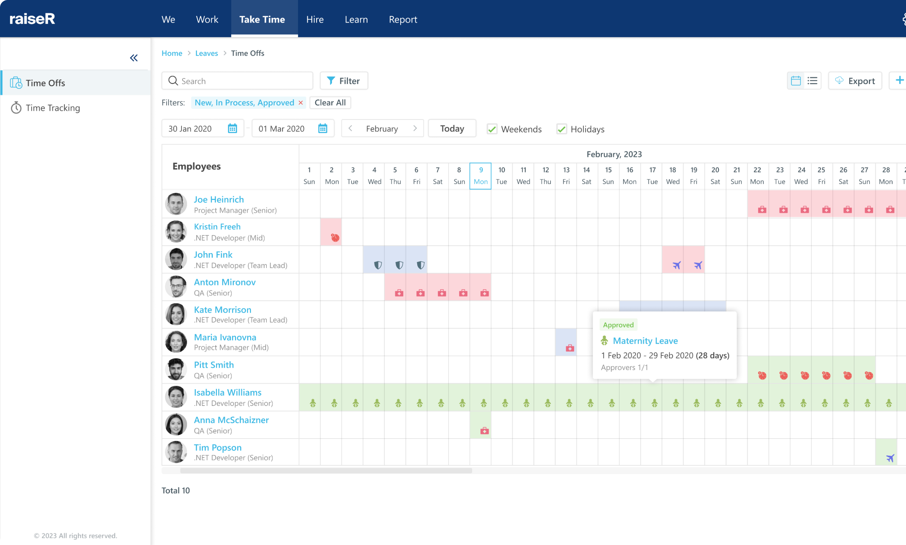Open the Filter panel

pyautogui.click(x=343, y=80)
